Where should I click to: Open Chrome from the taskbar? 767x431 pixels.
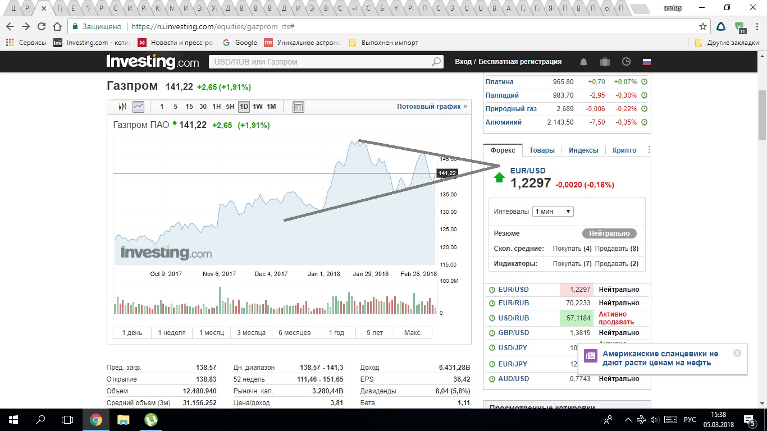[x=96, y=419]
